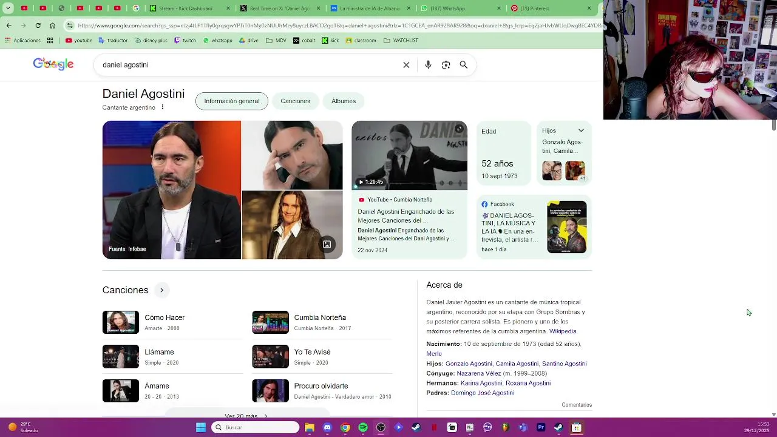Open the song Procuro olvidarte
The height and width of the screenshot is (437, 777).
pyautogui.click(x=323, y=391)
